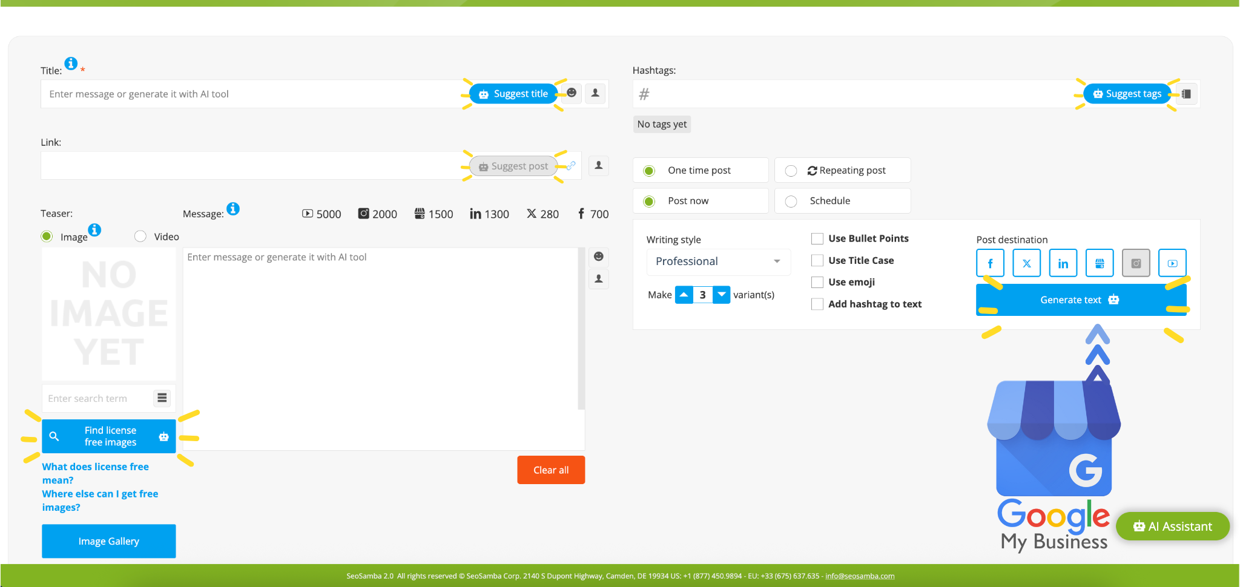Select Repeating post option
The height and width of the screenshot is (587, 1240).
pos(843,170)
